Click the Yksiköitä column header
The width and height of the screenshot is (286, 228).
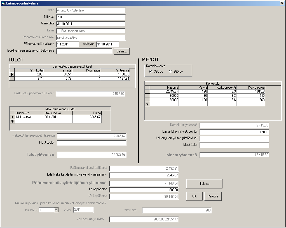pyautogui.click(x=29, y=70)
